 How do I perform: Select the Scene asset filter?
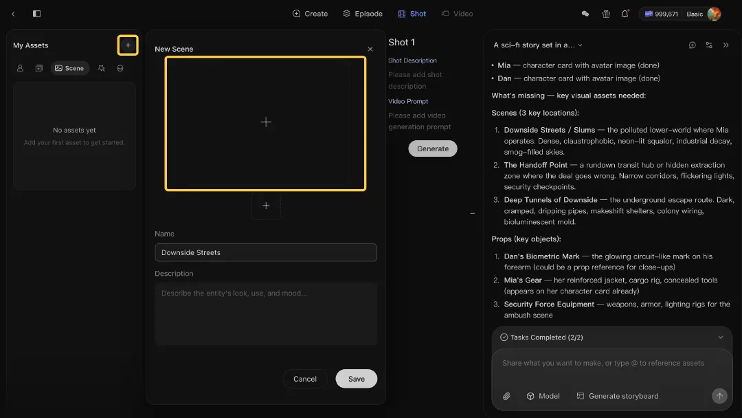[69, 68]
